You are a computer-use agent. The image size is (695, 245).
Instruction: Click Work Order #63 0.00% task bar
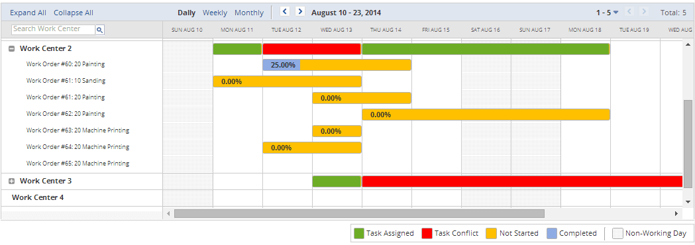tap(337, 131)
